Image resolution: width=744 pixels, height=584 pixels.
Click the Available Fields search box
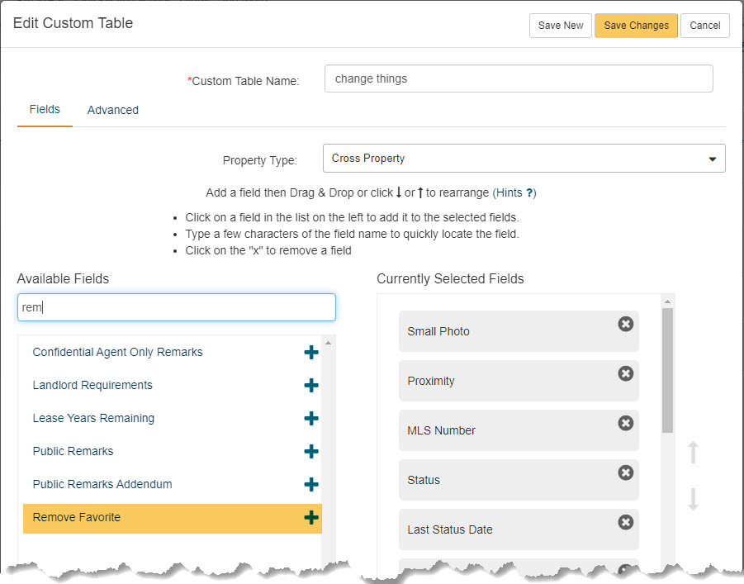177,307
